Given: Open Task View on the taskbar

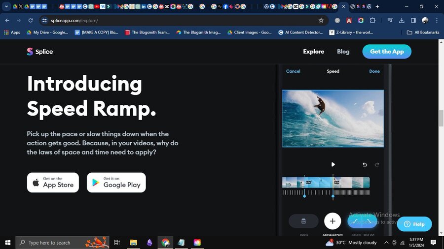Looking at the screenshot, I should (116, 243).
